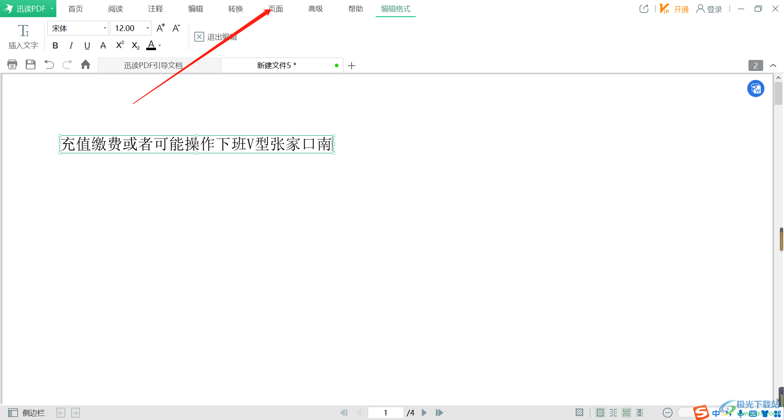Click the Sogou input method S icon
This screenshot has height=420, width=784.
701,413
